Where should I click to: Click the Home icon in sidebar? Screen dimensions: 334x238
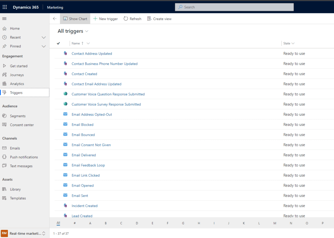5,29
